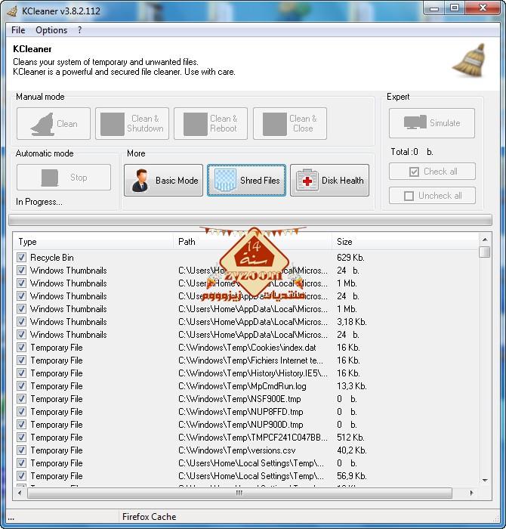Select the Recycle Bin row text
506x529 pixels.
[52, 258]
